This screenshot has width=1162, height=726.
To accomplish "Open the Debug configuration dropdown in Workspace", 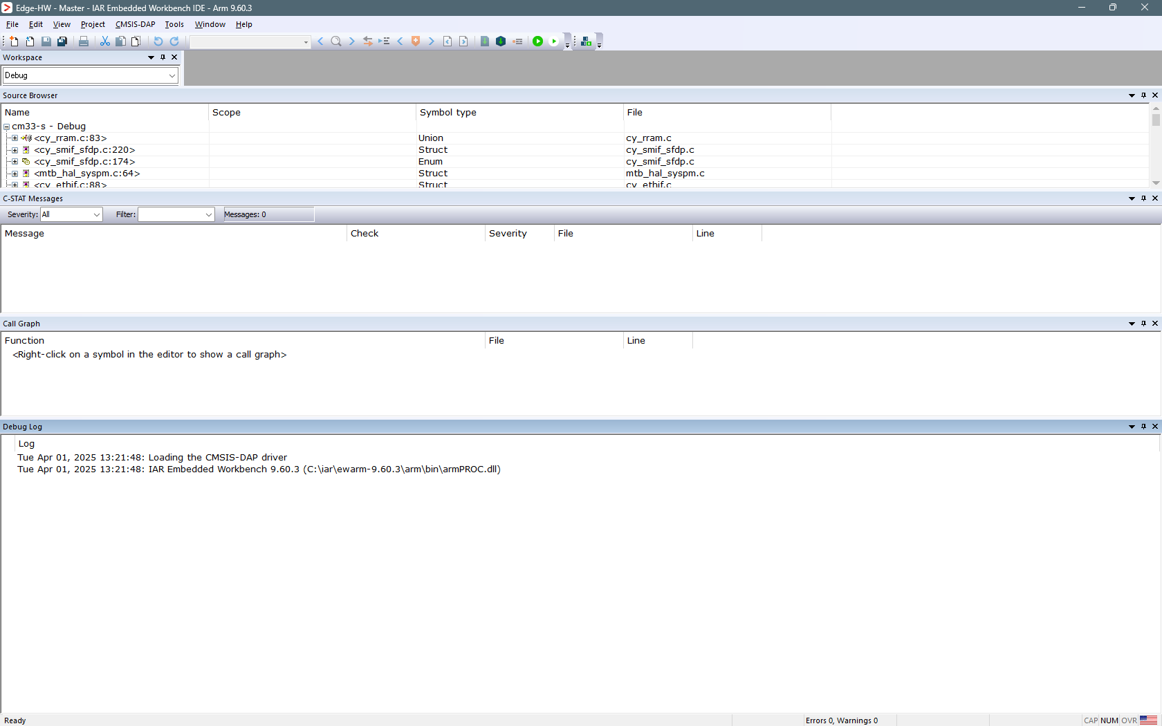I will coord(172,75).
